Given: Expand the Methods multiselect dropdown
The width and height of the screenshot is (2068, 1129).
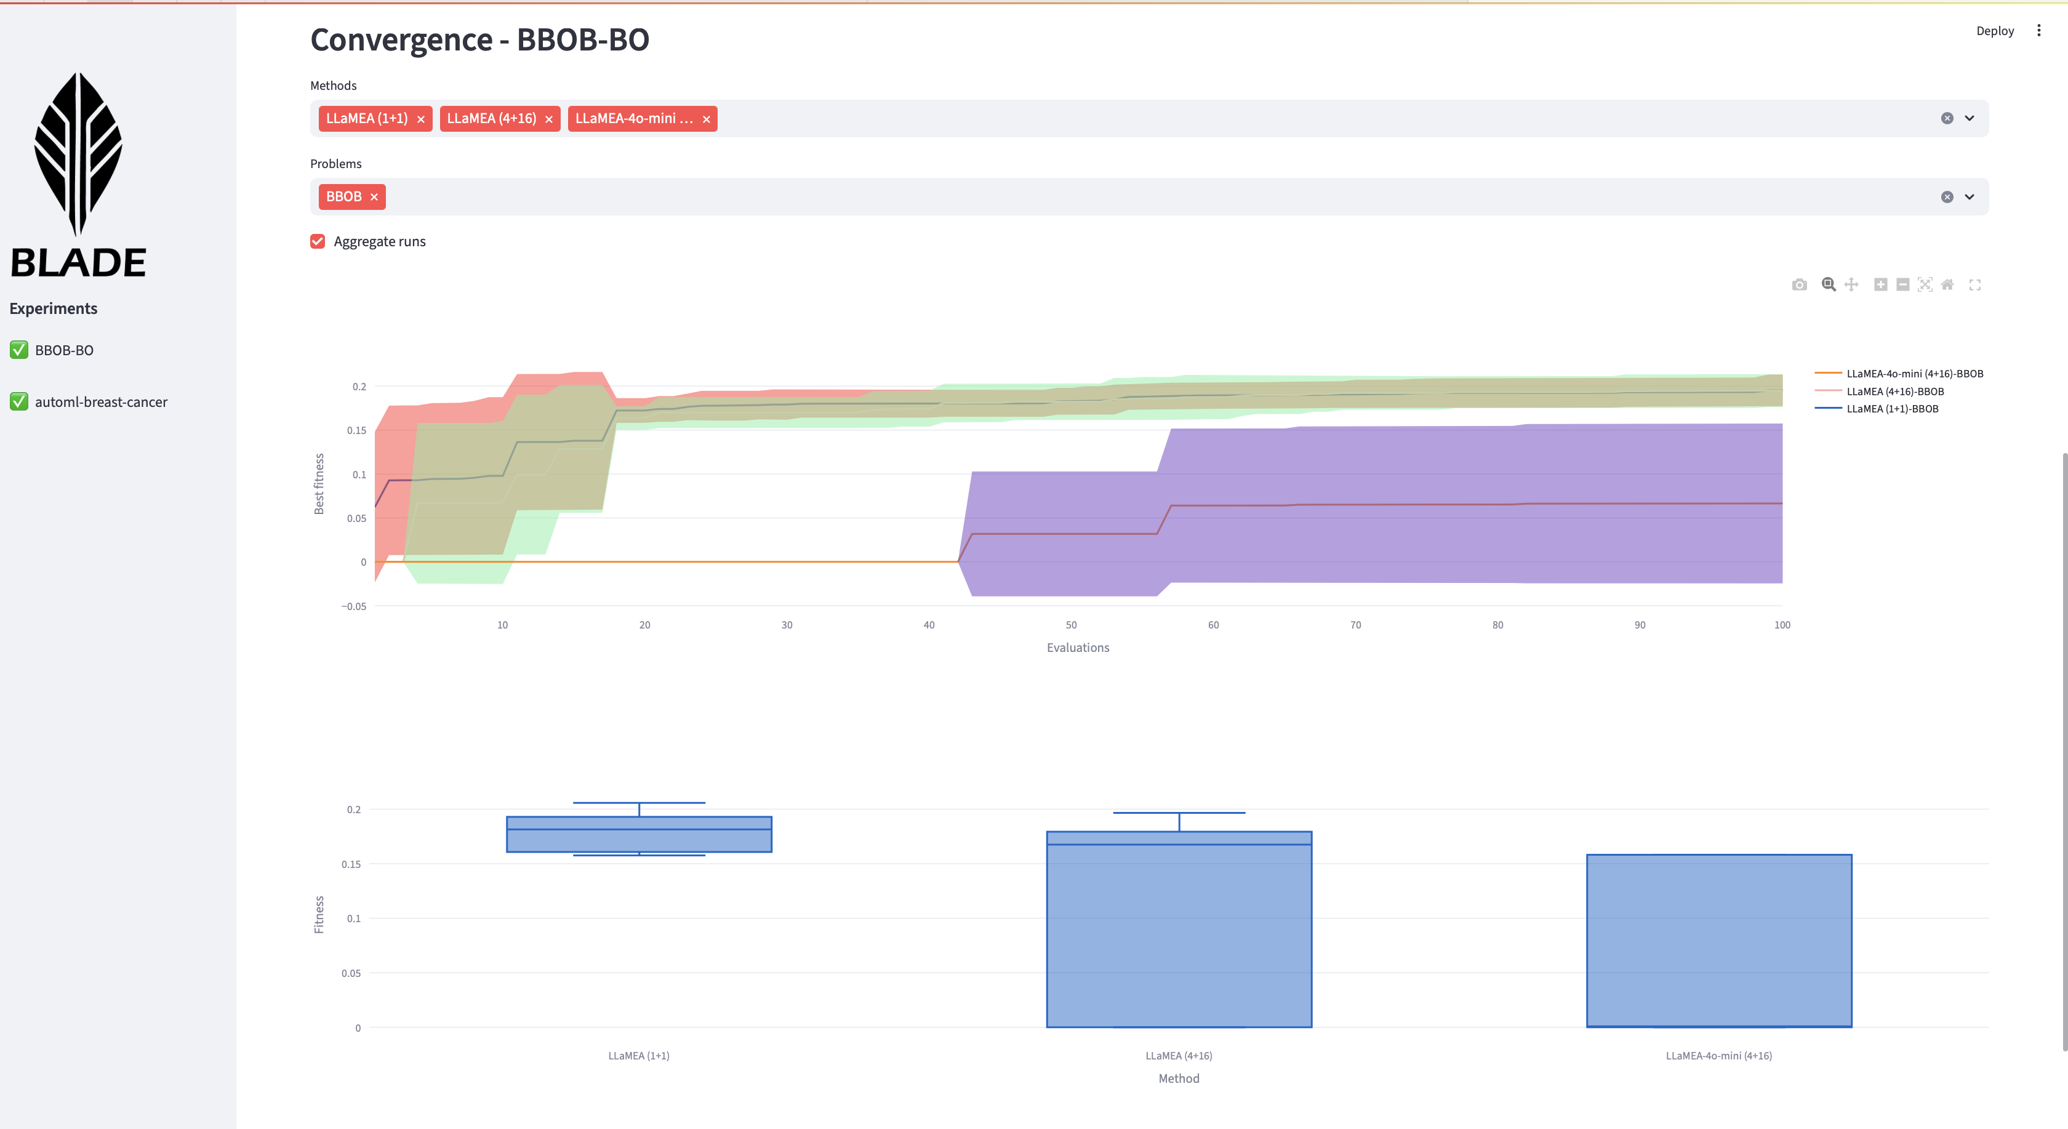Looking at the screenshot, I should [x=1970, y=118].
